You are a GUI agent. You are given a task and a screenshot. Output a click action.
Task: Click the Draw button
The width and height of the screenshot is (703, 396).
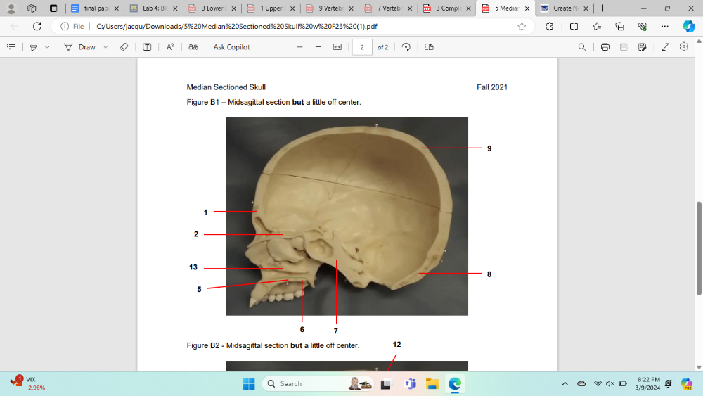coord(80,47)
